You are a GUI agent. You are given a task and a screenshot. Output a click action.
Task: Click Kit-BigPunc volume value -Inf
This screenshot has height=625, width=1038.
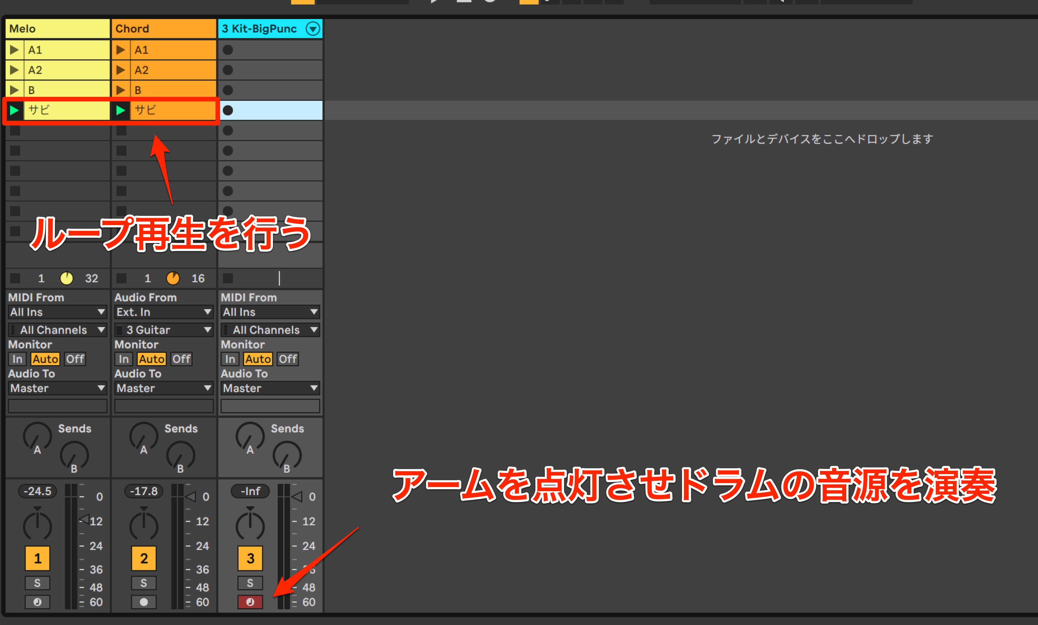pyautogui.click(x=251, y=491)
